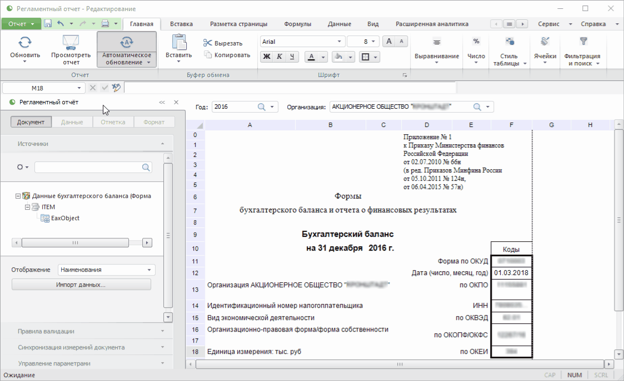This screenshot has height=381, width=624.
Task: Increase font size with large A button
Action: pyautogui.click(x=390, y=42)
